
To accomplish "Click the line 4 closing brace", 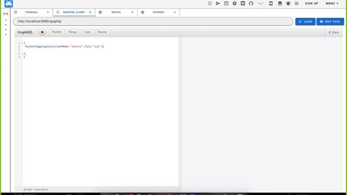I will point(25,54).
